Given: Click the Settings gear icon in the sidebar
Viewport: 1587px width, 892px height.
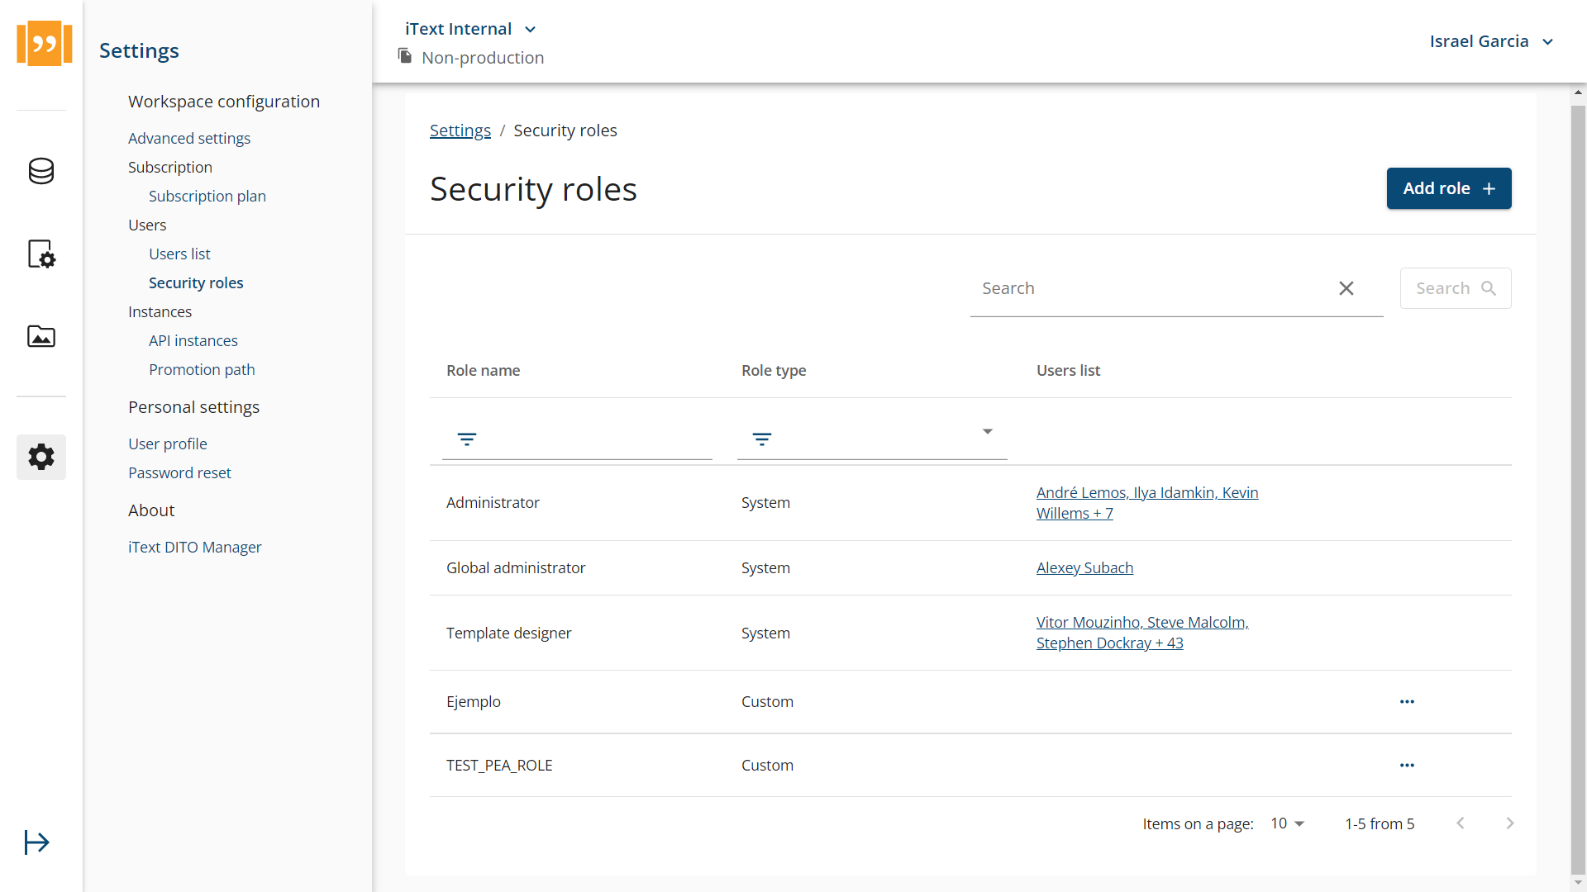Looking at the screenshot, I should [x=41, y=457].
